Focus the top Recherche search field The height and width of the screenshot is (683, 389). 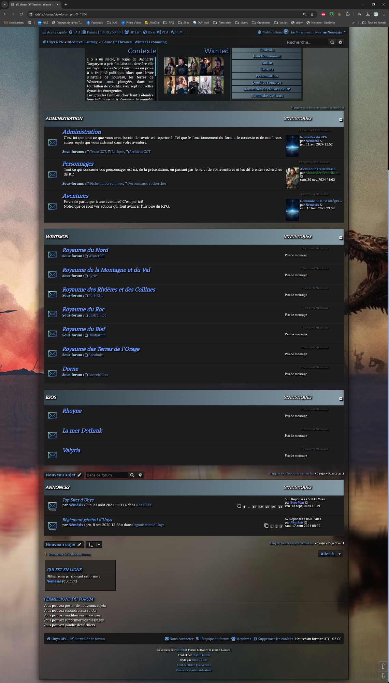pyautogui.click(x=306, y=42)
